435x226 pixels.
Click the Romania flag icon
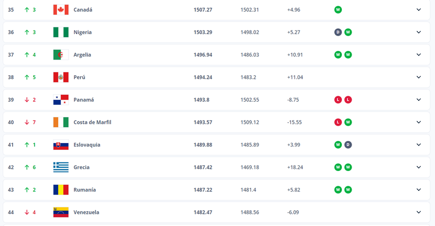[61, 190]
